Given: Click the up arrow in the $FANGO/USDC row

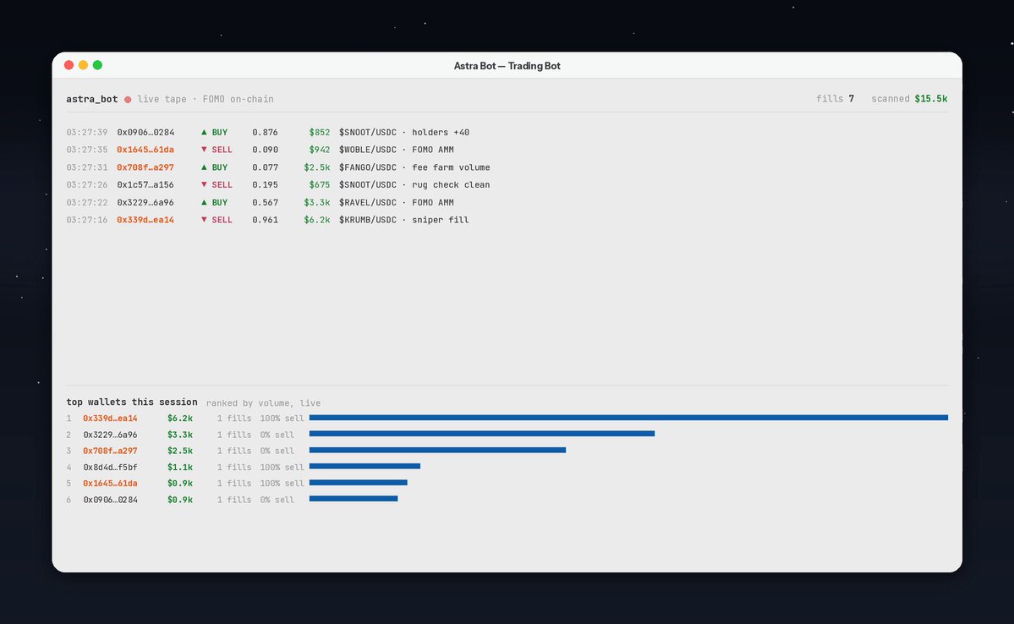Looking at the screenshot, I should point(204,167).
